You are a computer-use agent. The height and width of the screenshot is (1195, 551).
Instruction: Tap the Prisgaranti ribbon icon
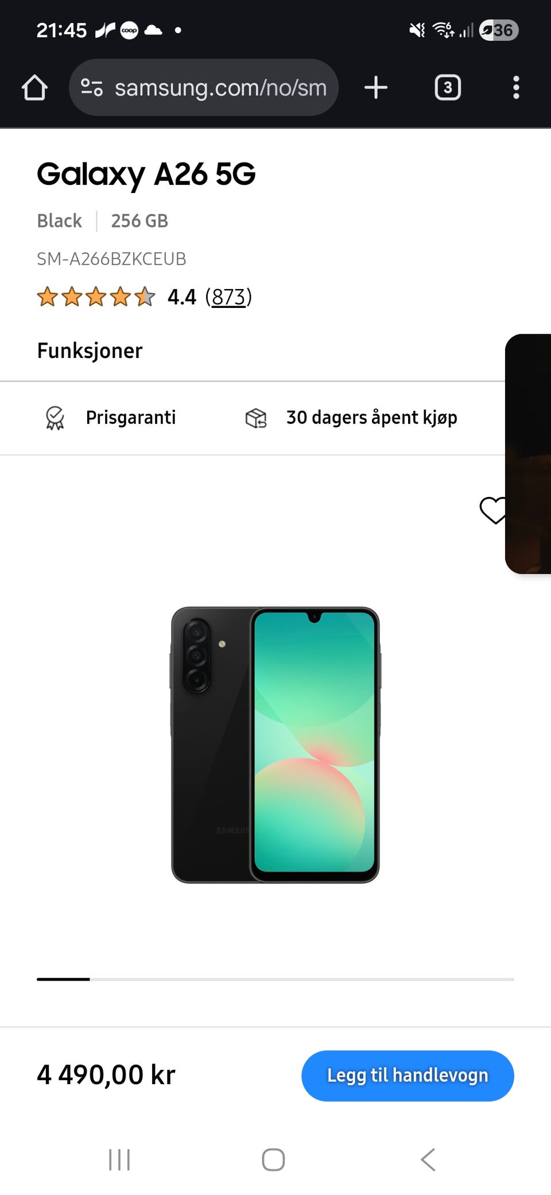(x=55, y=418)
